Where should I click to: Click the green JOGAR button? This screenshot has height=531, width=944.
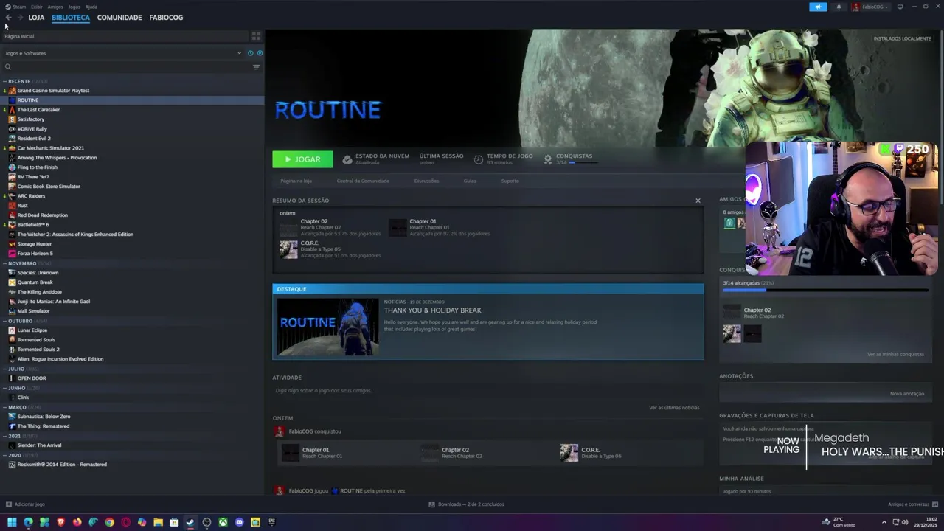(302, 159)
